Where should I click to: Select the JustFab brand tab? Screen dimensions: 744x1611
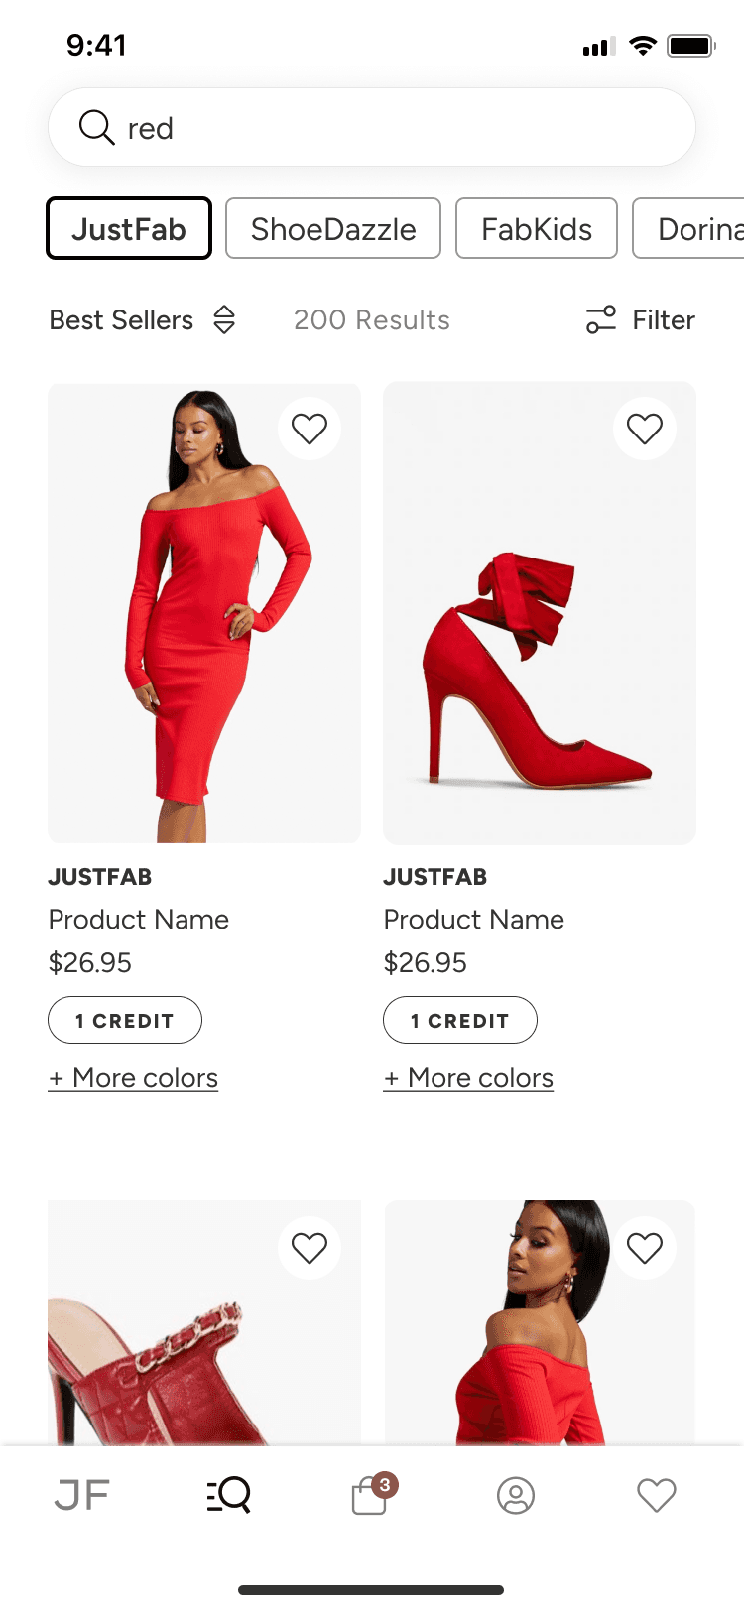coord(129,228)
